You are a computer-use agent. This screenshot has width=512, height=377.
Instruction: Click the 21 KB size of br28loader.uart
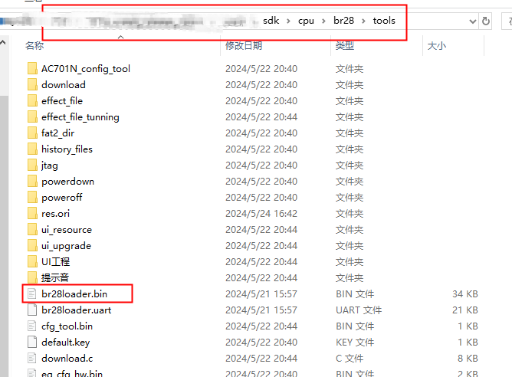[x=465, y=310]
